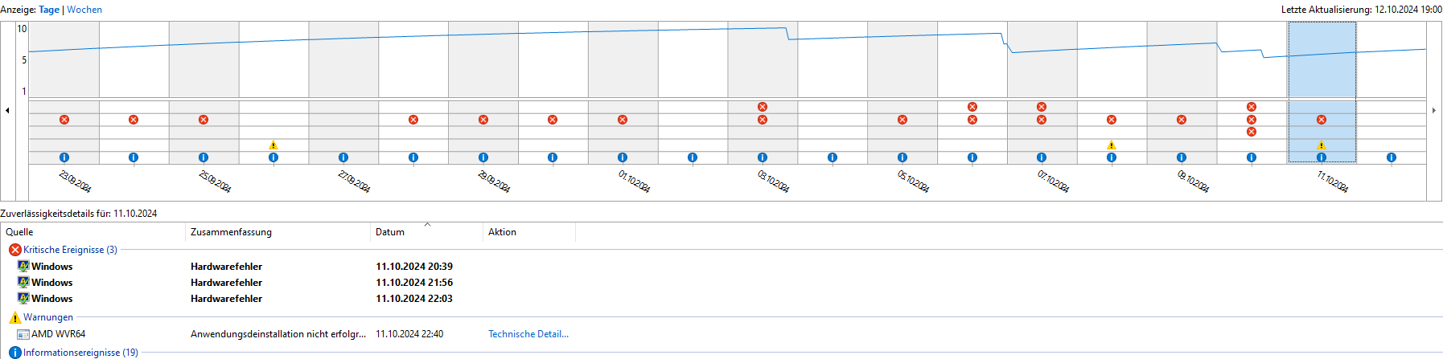Select the blue information icon for 01.10.2024
The image size is (1443, 359).
tap(623, 157)
